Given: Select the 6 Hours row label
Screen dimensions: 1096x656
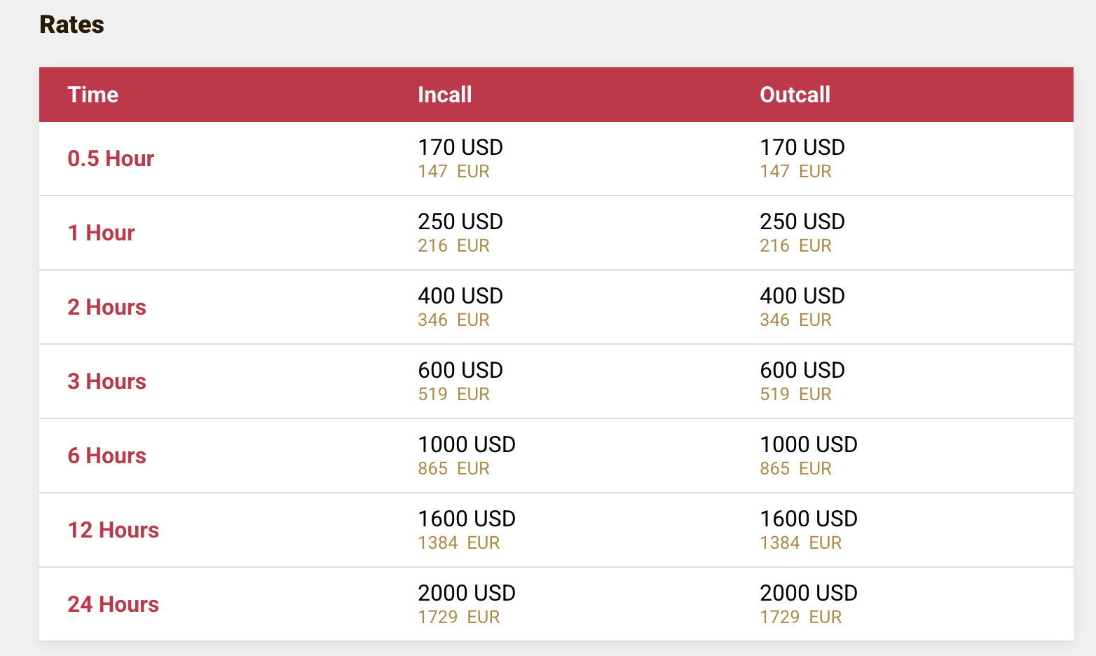Looking at the screenshot, I should coord(107,456).
